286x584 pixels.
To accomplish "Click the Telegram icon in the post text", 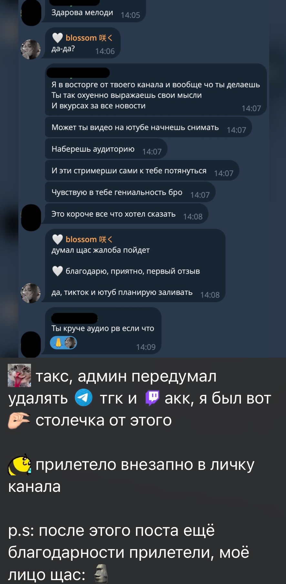I will (x=84, y=397).
